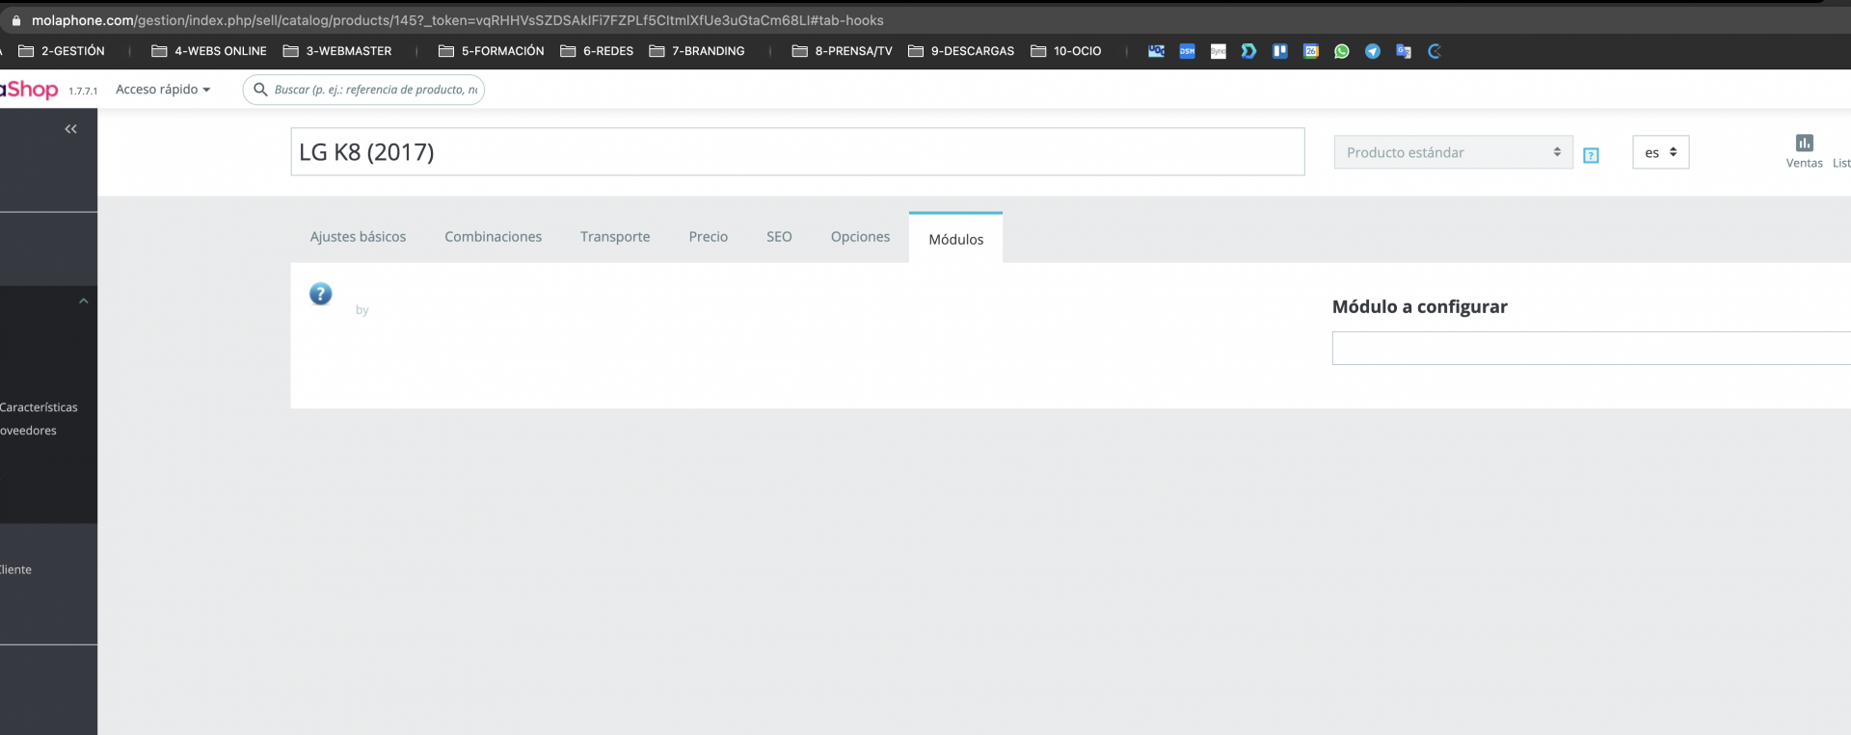
Task: Open the UOC bookmark icon
Action: [x=1156, y=51]
